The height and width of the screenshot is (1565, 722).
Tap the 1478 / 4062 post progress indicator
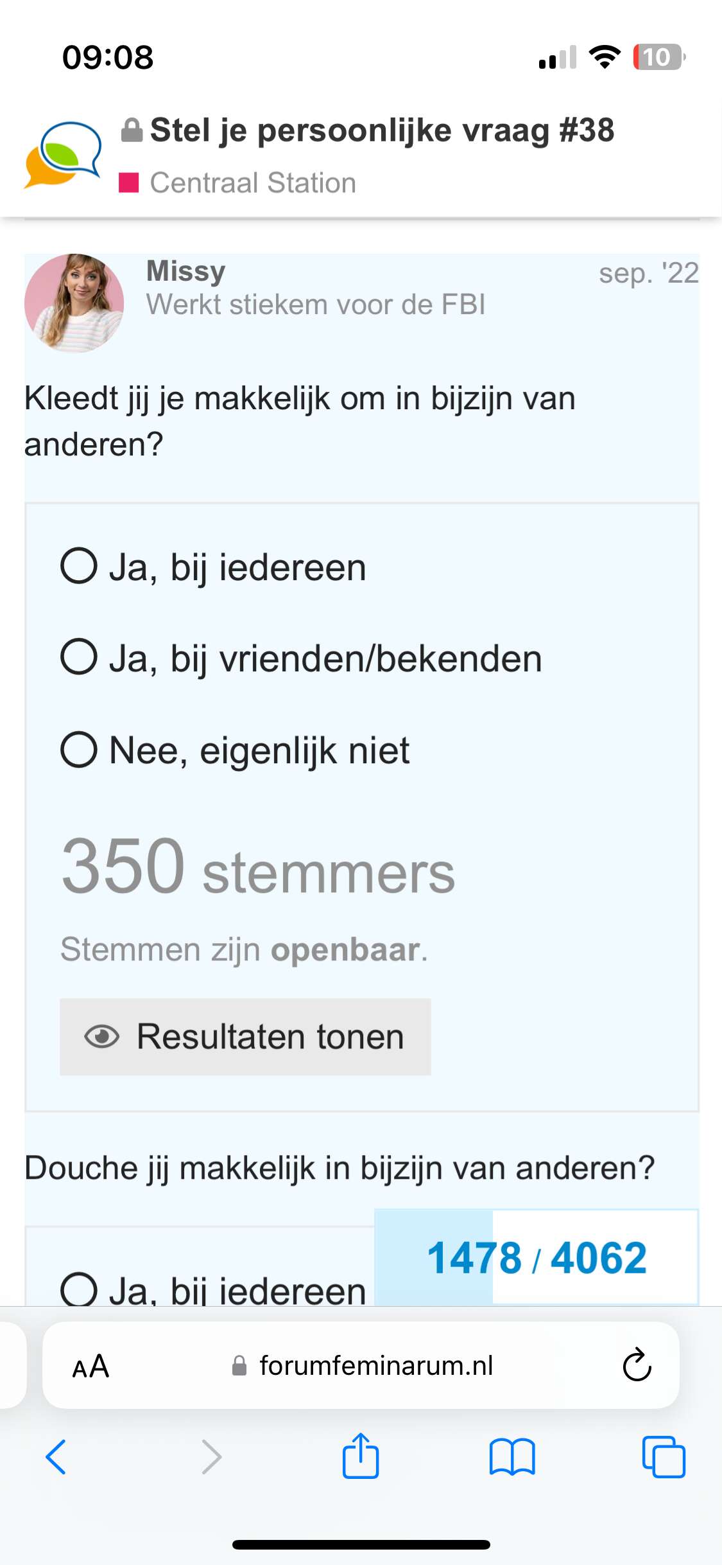coord(537,1257)
